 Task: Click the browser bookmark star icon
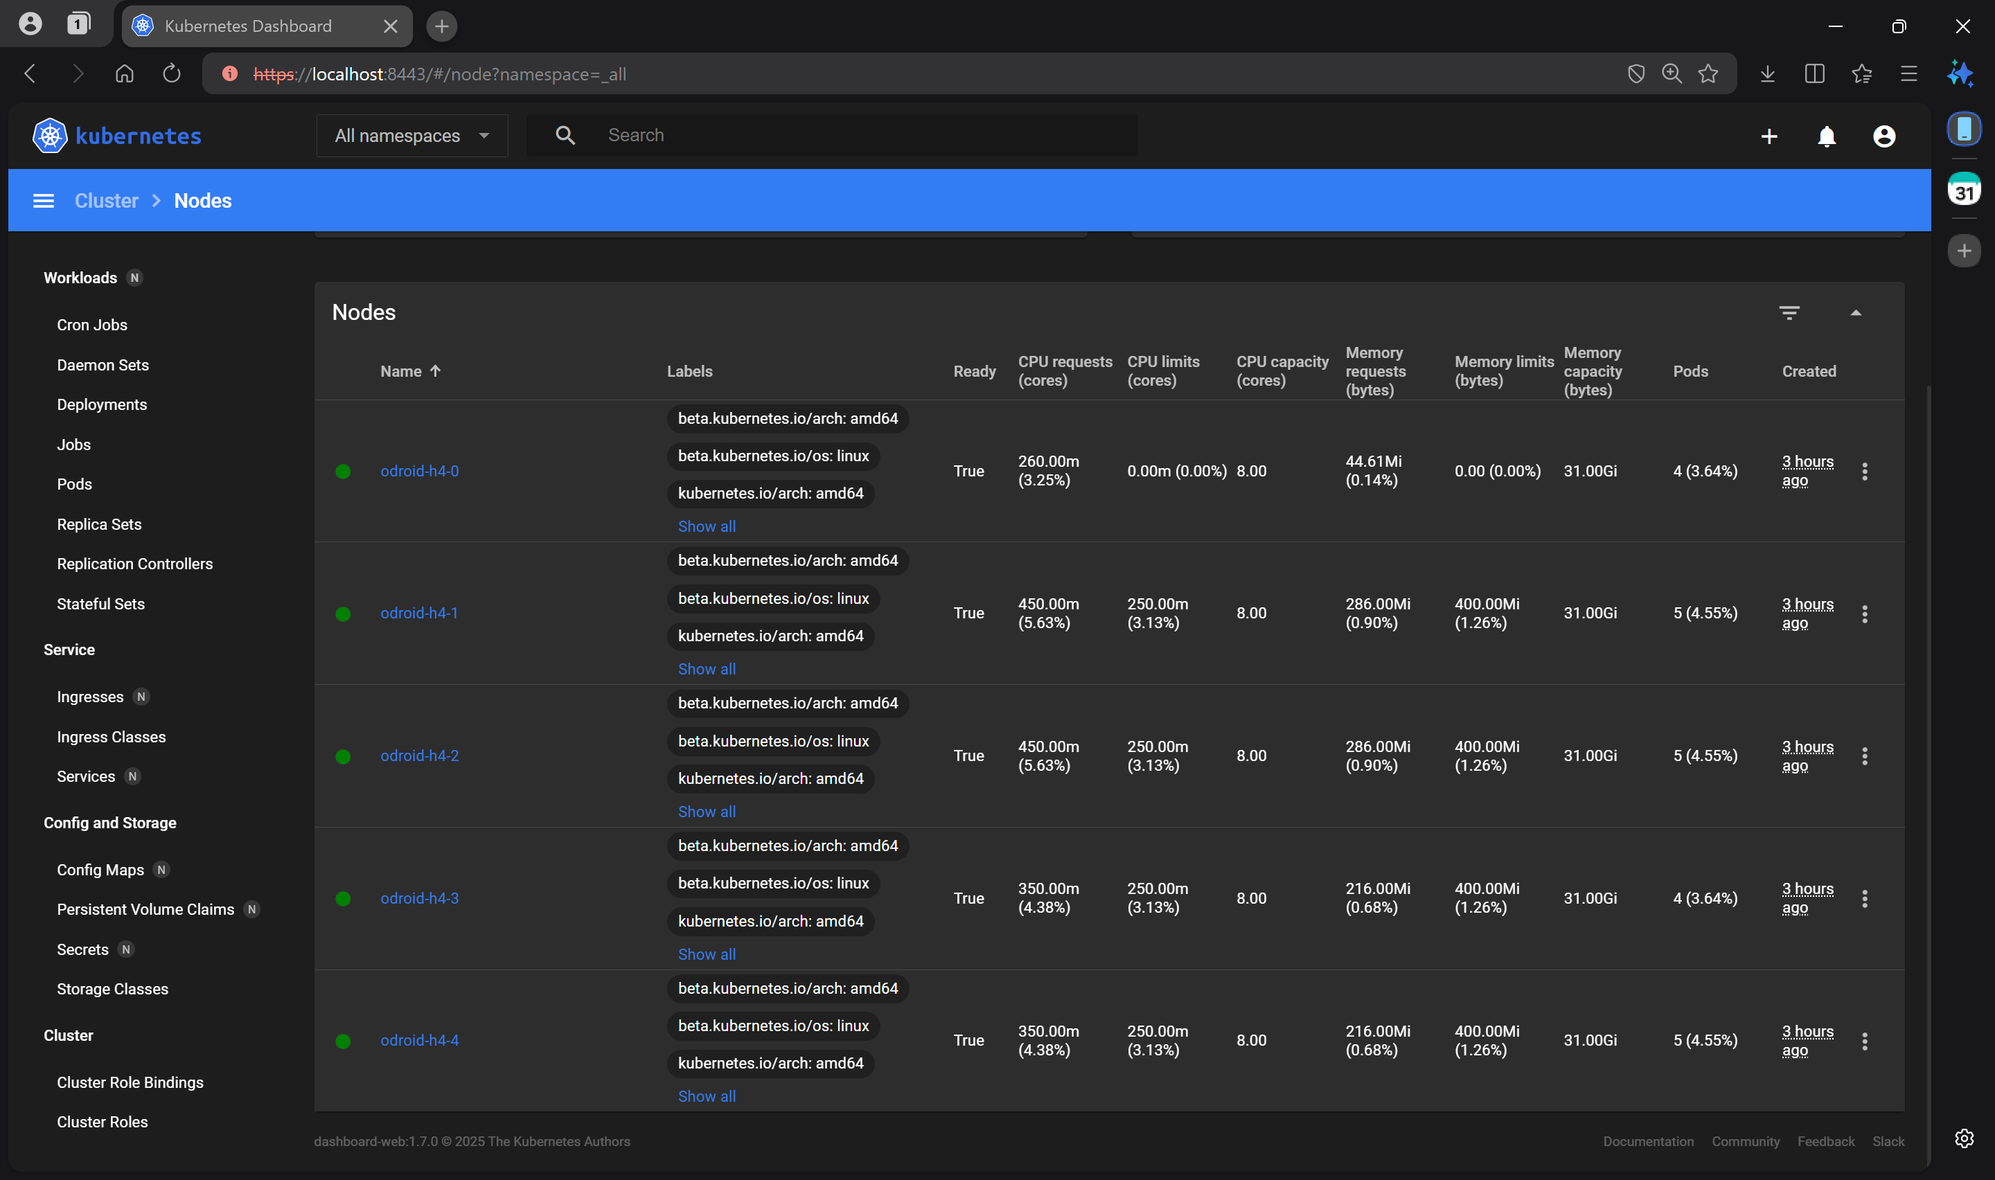point(1707,74)
